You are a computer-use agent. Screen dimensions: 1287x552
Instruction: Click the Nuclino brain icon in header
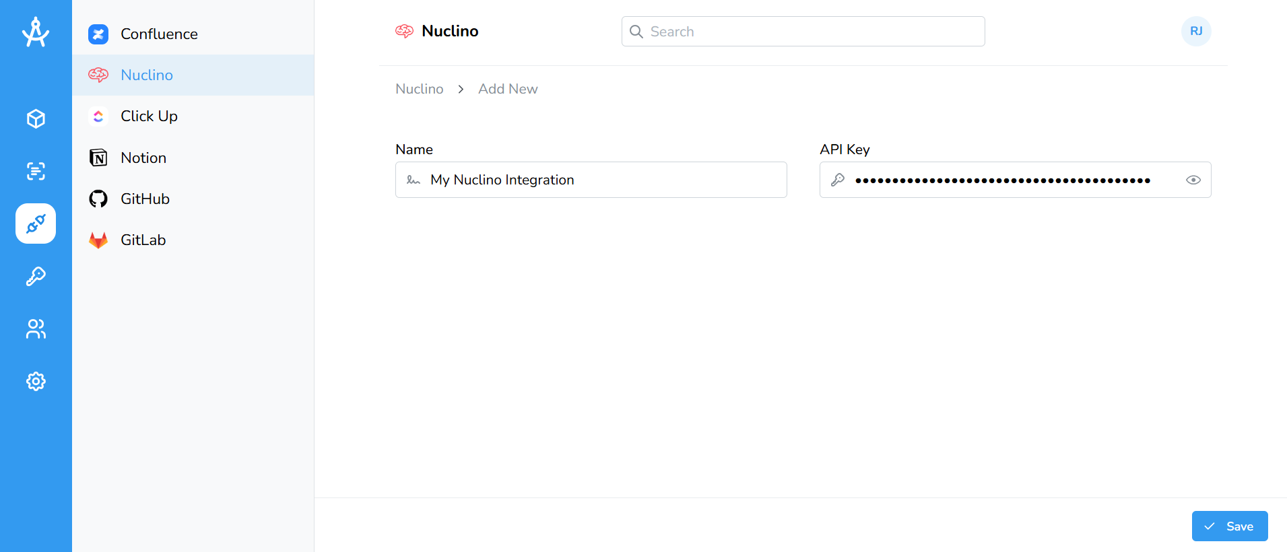point(404,31)
